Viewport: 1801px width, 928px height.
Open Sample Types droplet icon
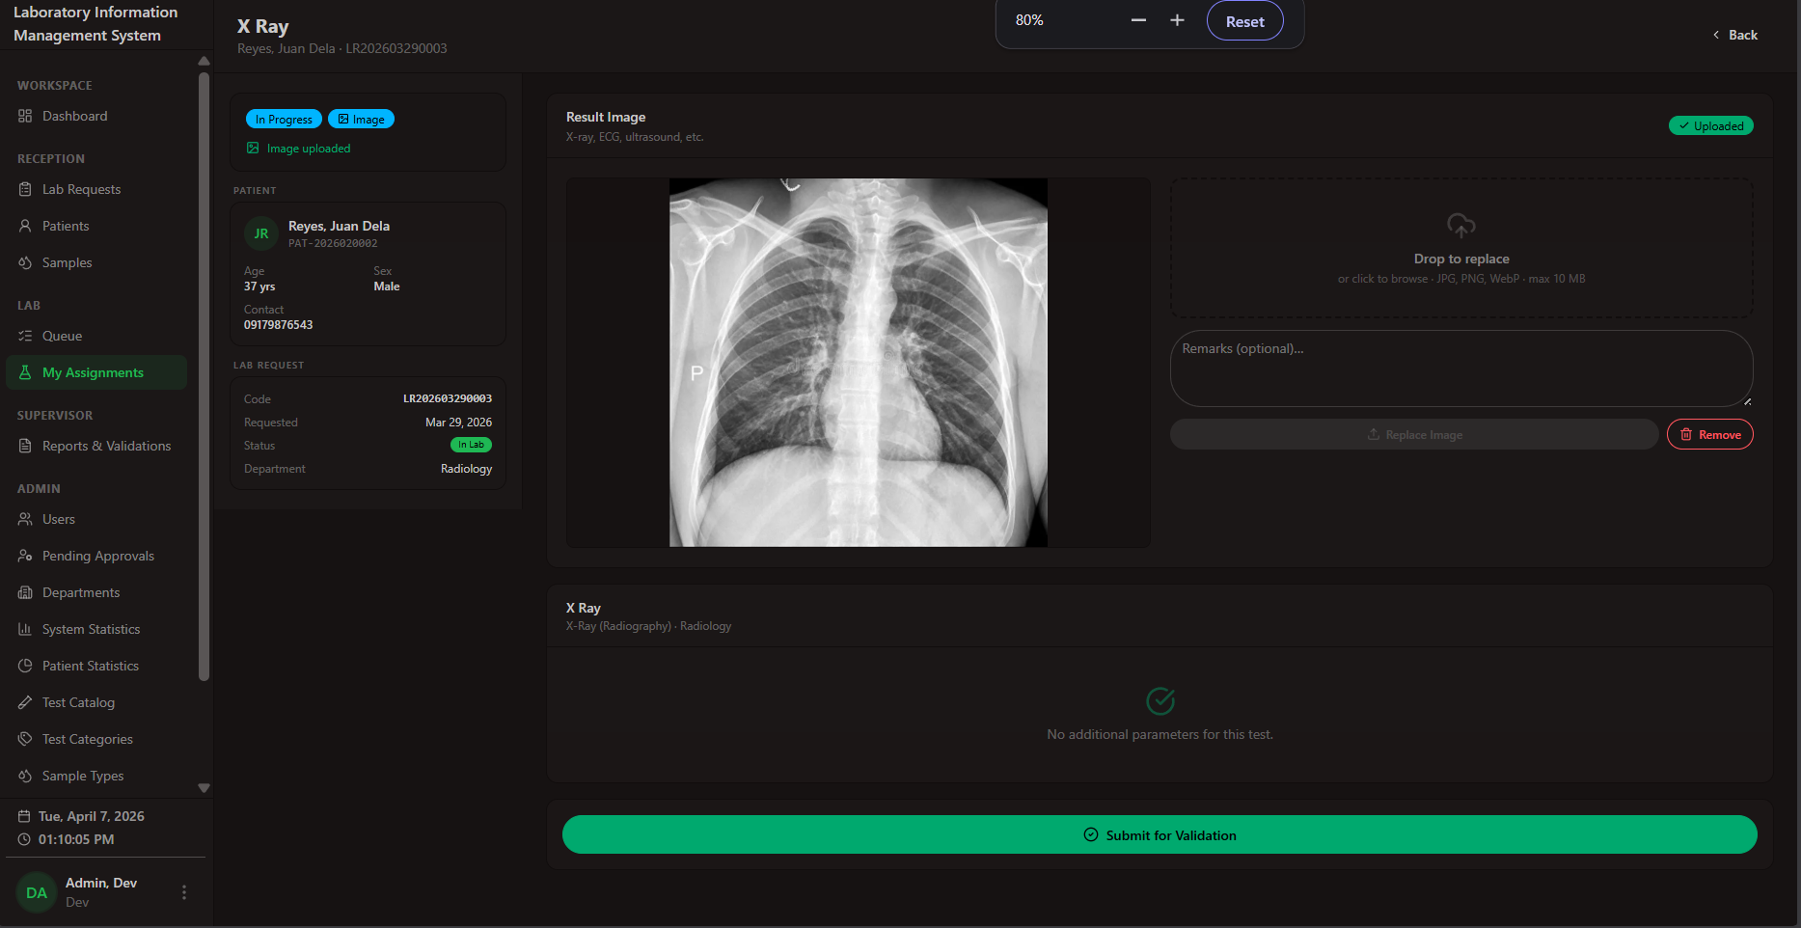(x=25, y=776)
